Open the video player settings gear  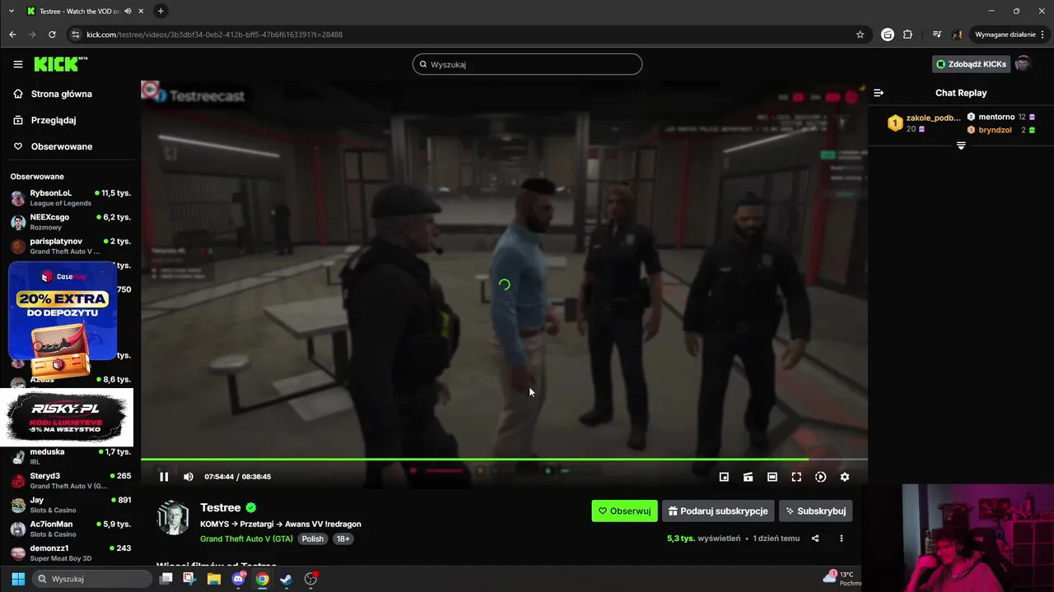coord(844,477)
